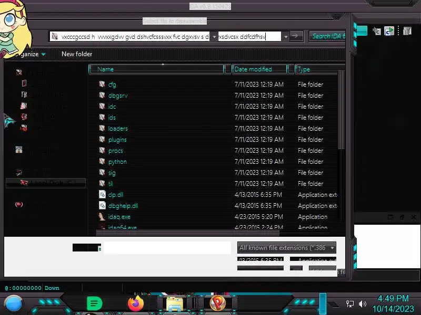Click the address bar path text

pyautogui.click(x=135, y=37)
